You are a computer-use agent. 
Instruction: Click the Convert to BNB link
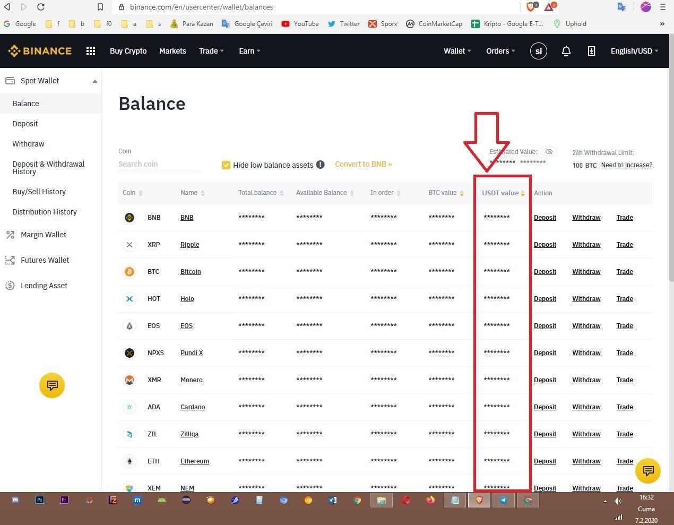[x=364, y=164]
